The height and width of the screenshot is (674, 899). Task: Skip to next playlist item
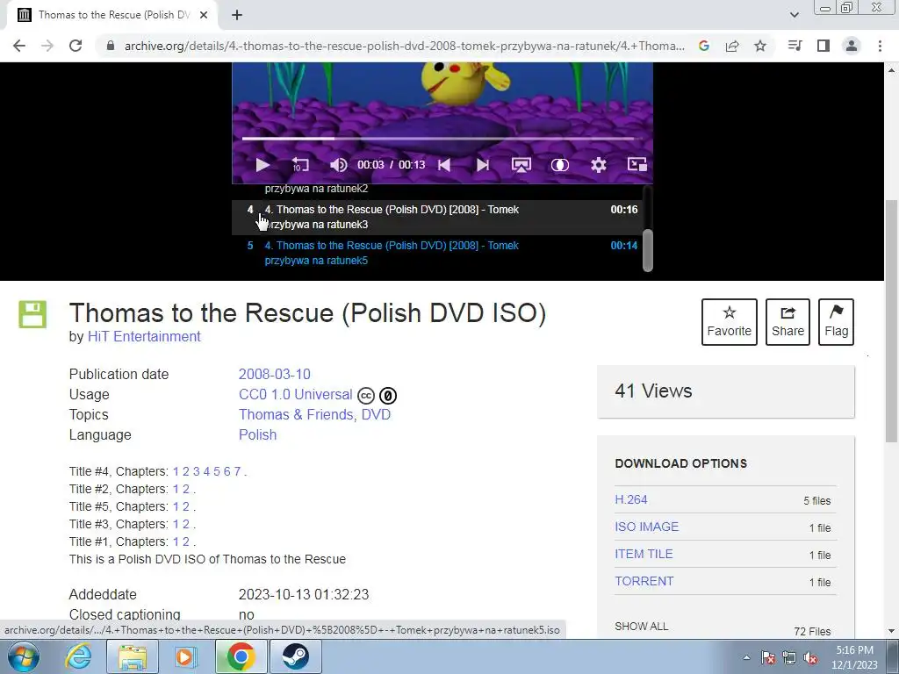click(x=483, y=165)
